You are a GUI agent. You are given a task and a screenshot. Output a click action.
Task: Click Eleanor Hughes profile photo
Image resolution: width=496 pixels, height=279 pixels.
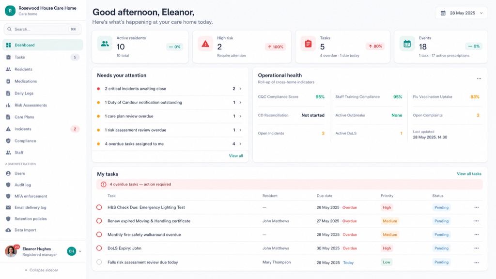[x=11, y=251]
